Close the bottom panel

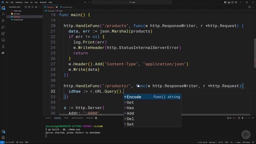coord(253,118)
